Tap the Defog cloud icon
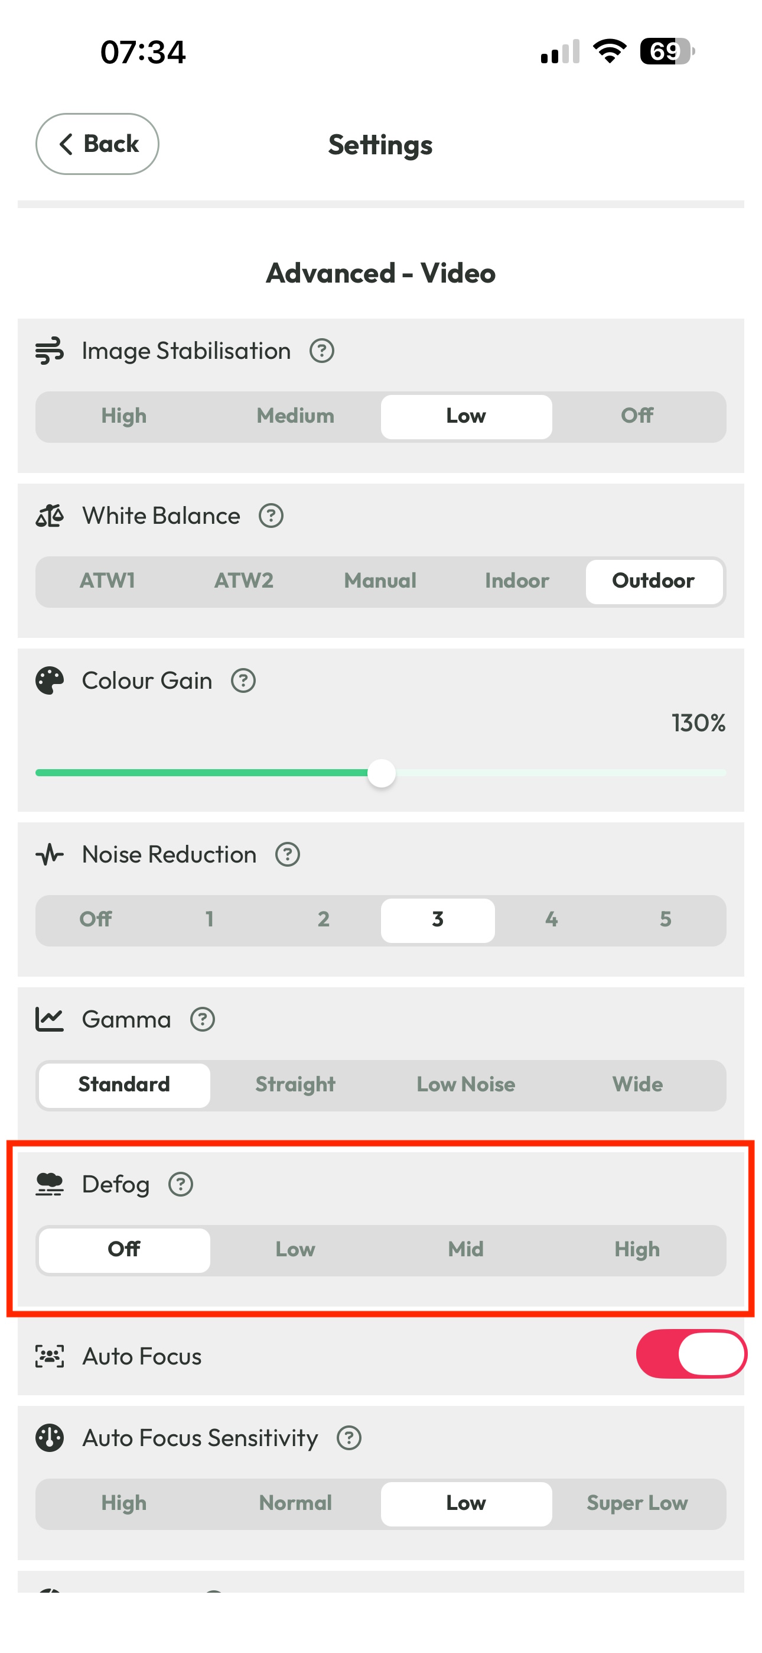This screenshot has width=762, height=1653. [50, 1185]
